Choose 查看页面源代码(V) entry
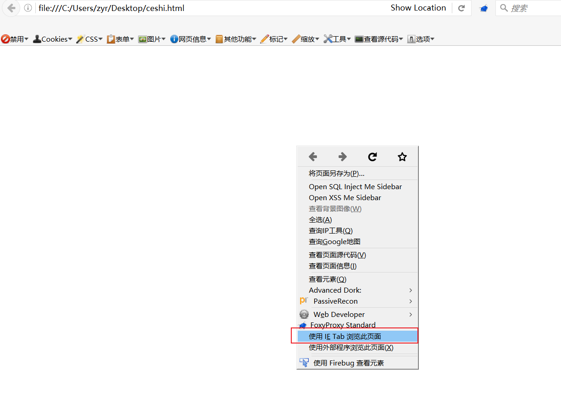The width and height of the screenshot is (561, 398). point(358,255)
